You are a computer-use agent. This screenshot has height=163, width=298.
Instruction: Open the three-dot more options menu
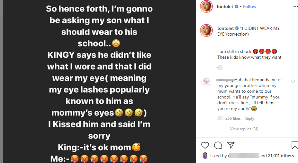click(295, 6)
